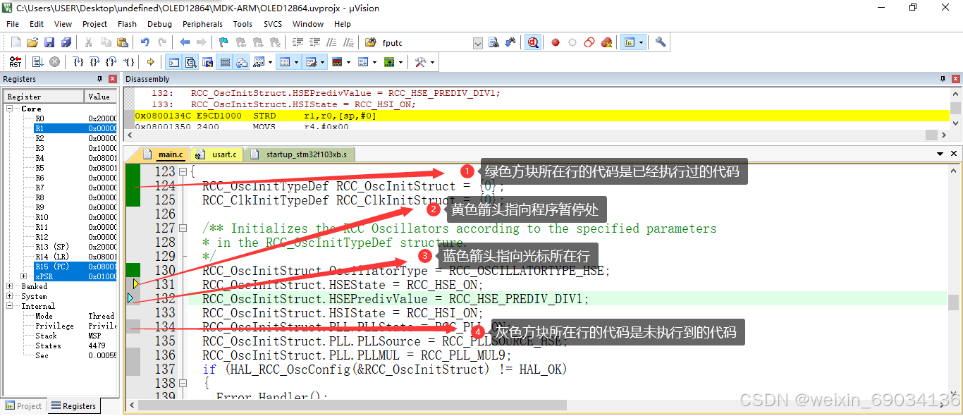Expand the Banked register group
This screenshot has height=416, width=963.
11,286
